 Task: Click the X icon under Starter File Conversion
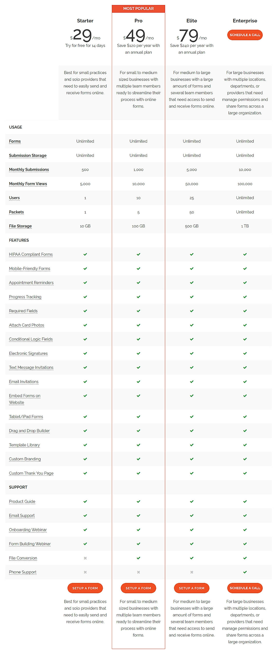pyautogui.click(x=85, y=558)
